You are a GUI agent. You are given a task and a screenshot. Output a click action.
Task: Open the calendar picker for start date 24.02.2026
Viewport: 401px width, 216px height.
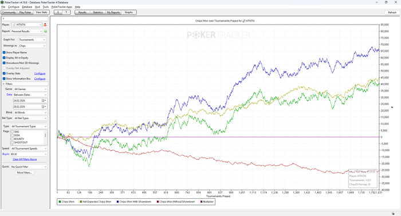click(44, 101)
